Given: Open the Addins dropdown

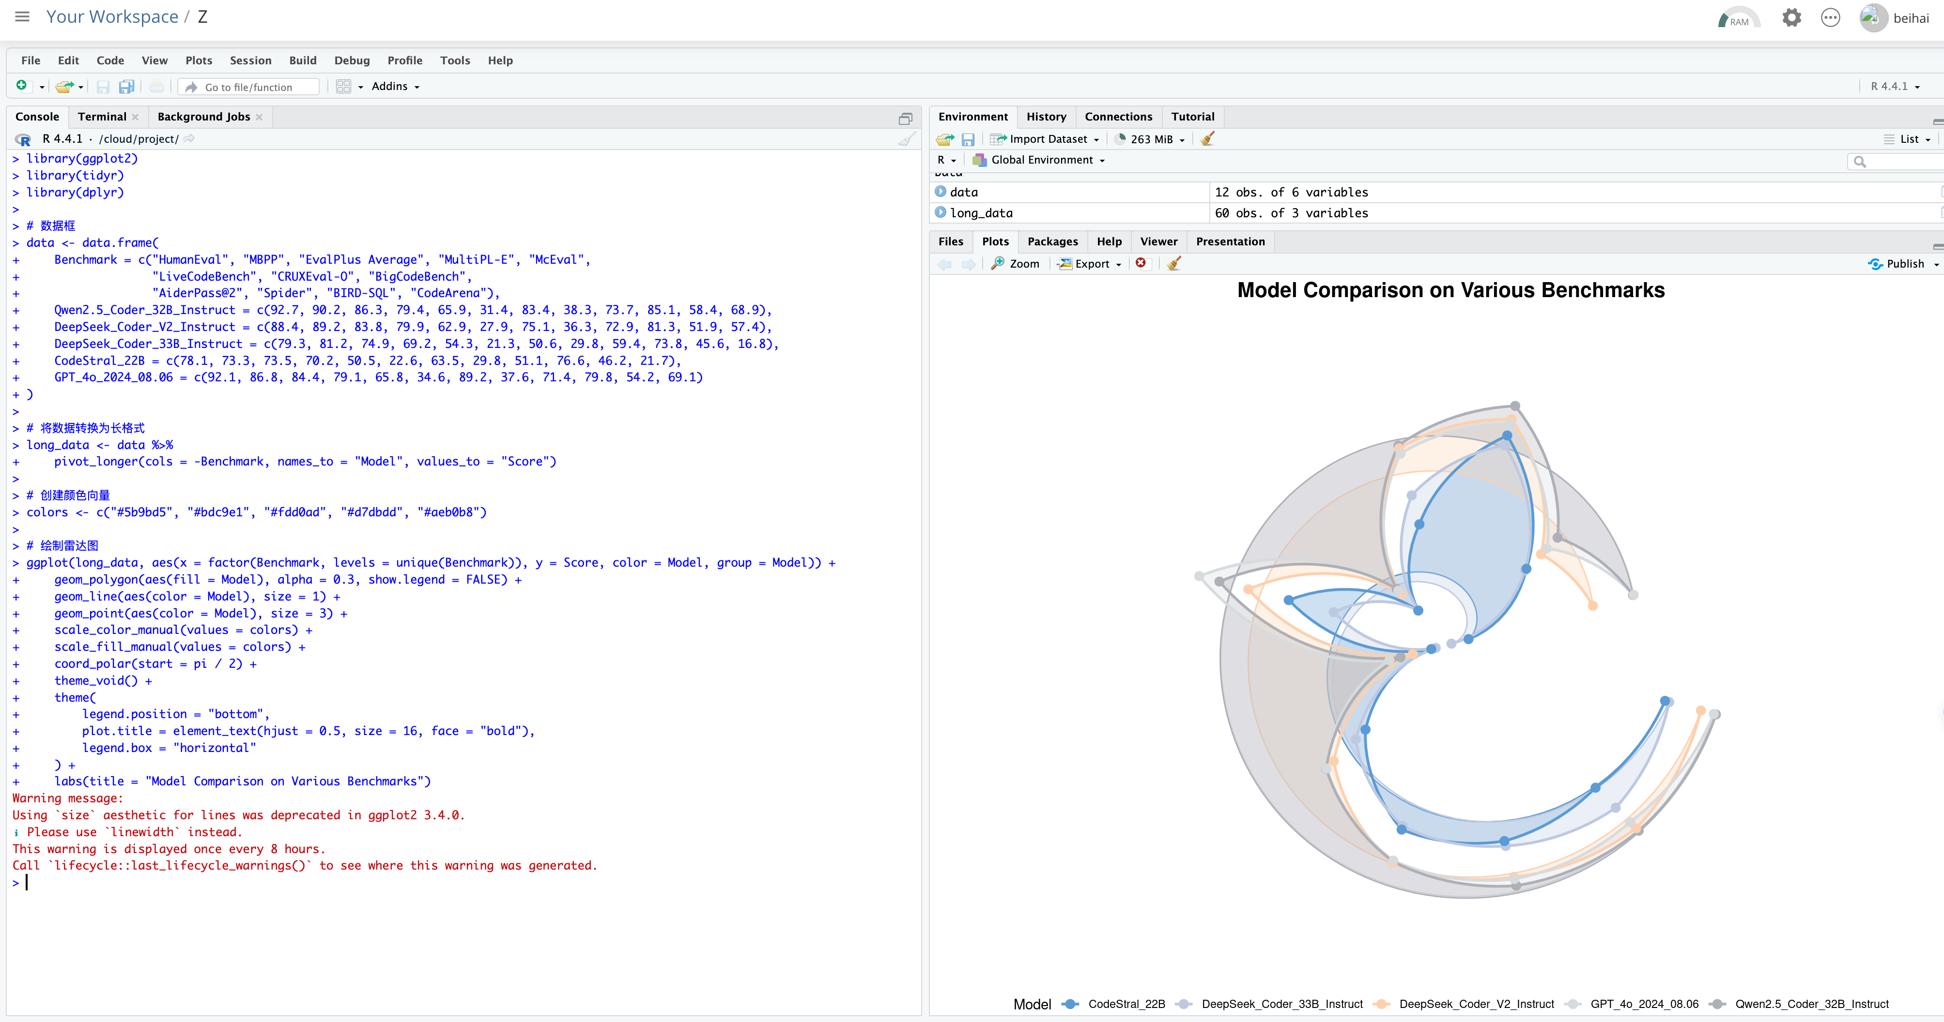Looking at the screenshot, I should click(x=395, y=87).
